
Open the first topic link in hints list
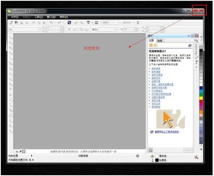[x=156, y=68]
